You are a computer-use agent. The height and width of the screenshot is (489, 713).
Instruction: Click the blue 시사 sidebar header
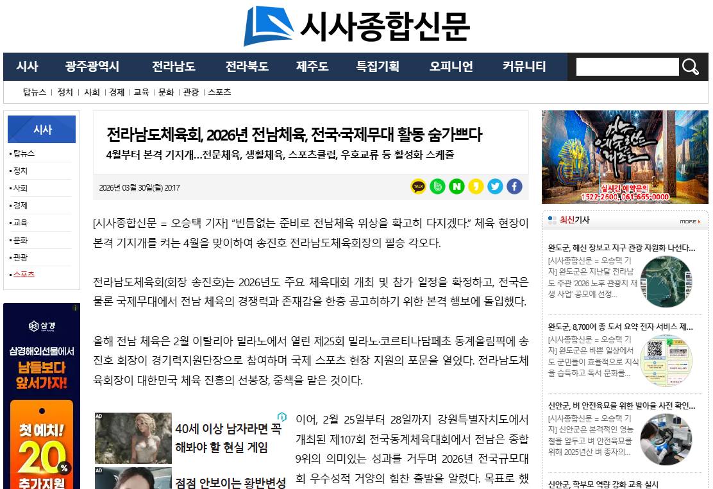tap(42, 129)
